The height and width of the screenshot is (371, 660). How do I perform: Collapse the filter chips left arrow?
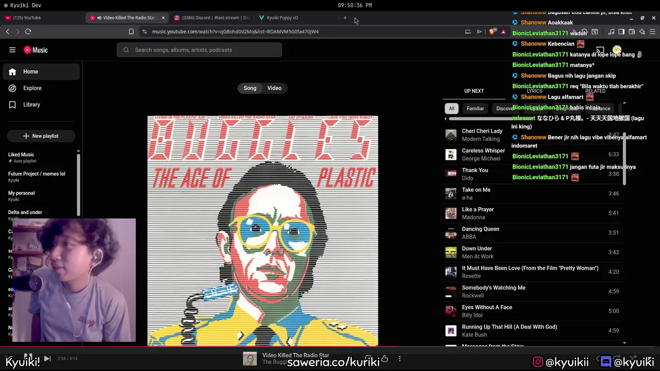tap(445, 119)
